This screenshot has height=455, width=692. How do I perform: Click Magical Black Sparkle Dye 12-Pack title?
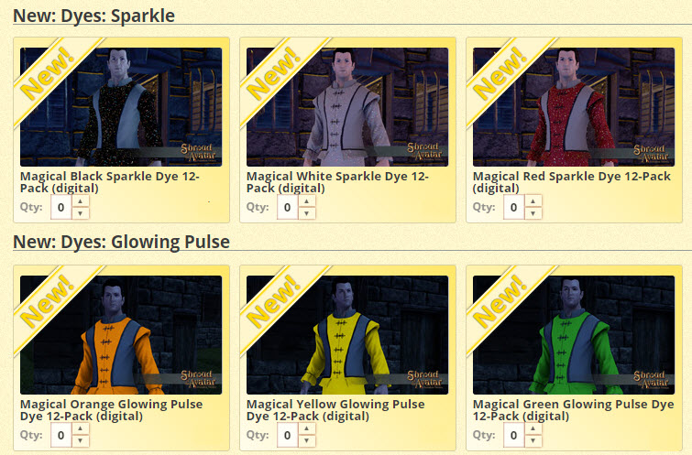(110, 182)
